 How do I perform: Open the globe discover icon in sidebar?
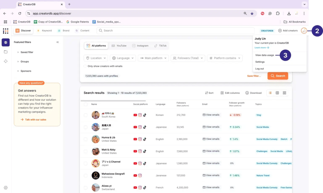tap(6, 42)
